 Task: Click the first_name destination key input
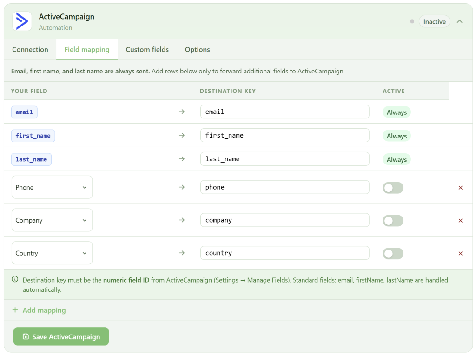(x=285, y=135)
